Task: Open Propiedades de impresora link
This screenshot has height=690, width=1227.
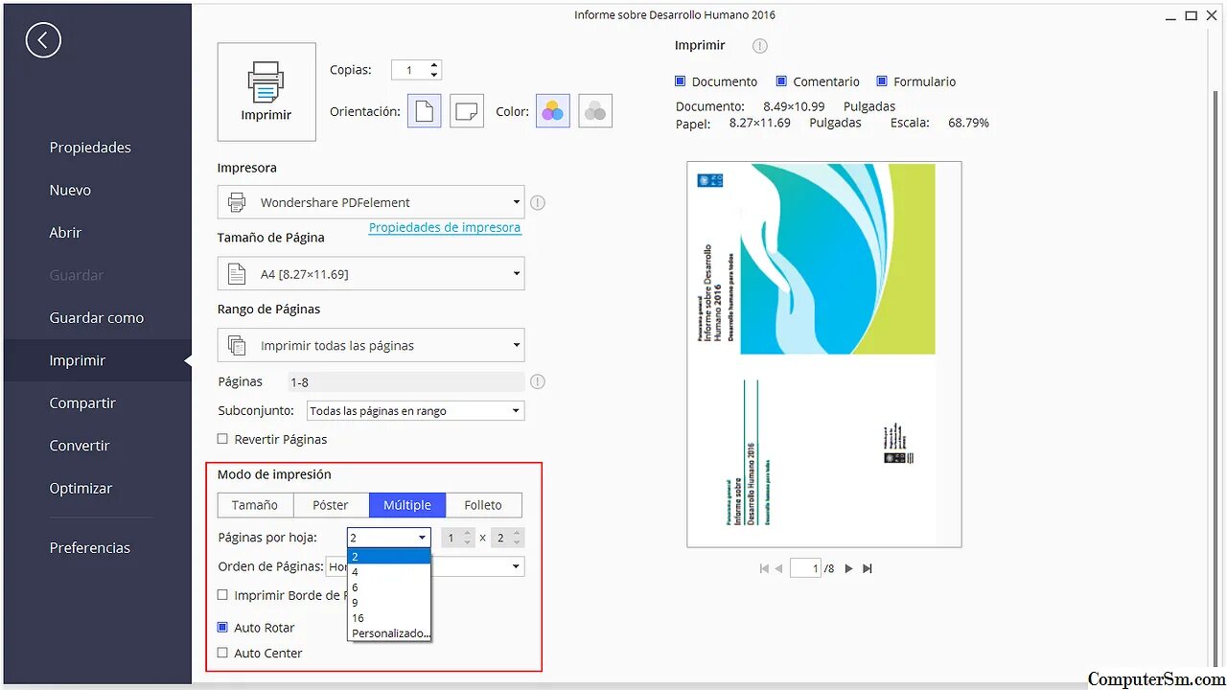Action: click(445, 228)
